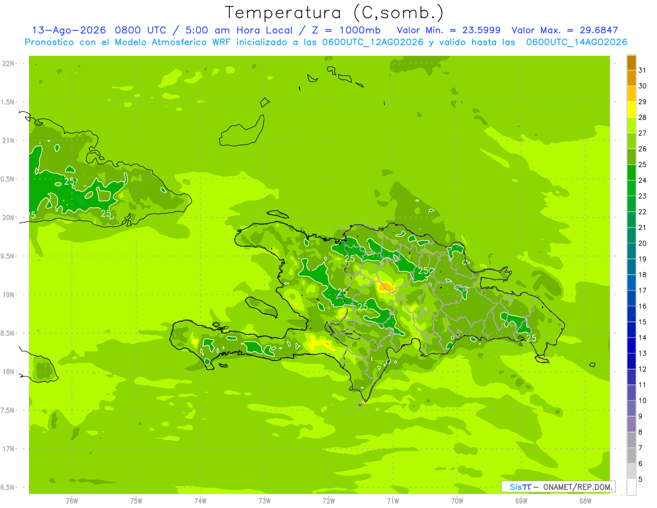Click the '76W' longitude axis label
Image resolution: width=657 pixels, height=508 pixels.
point(72,501)
